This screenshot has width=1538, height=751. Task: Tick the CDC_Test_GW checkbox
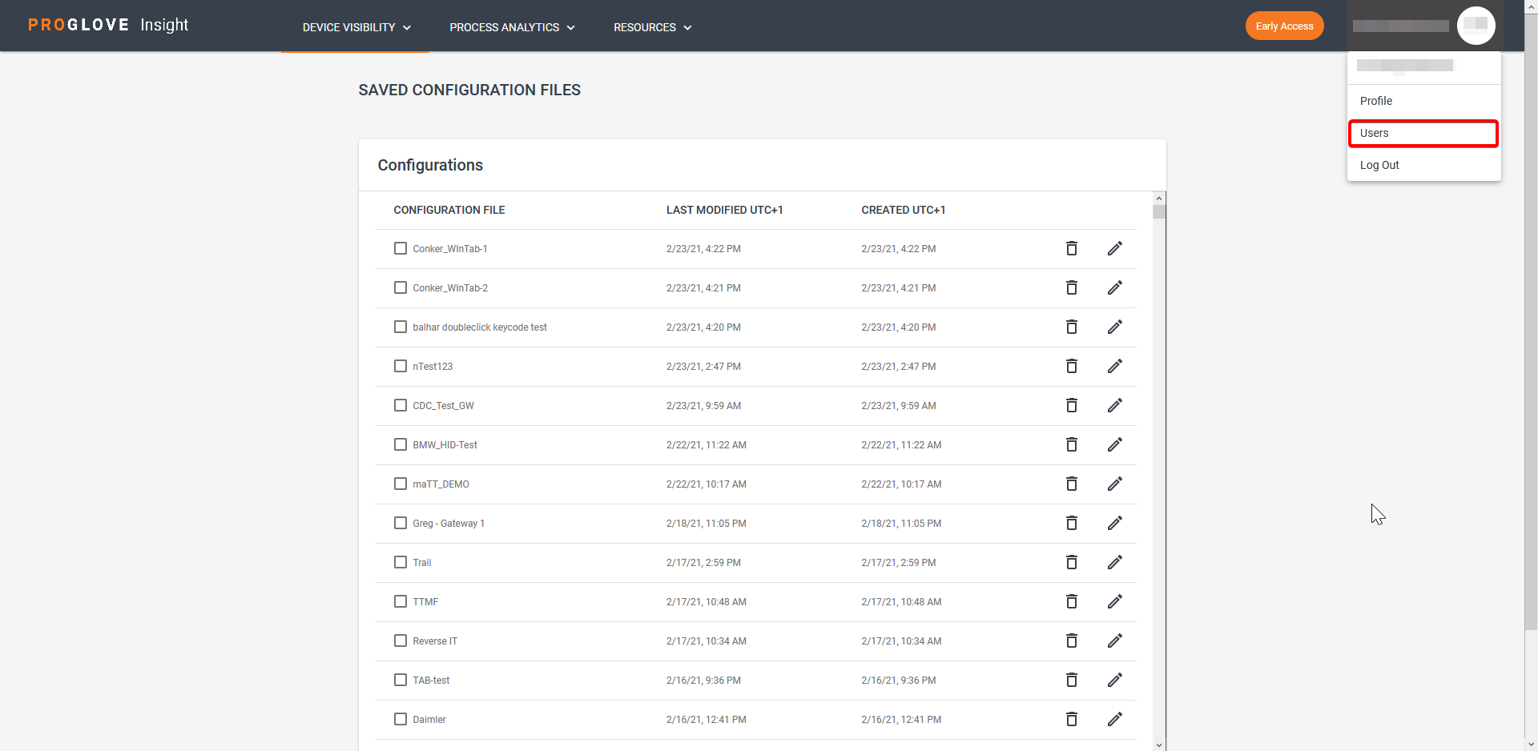pyautogui.click(x=401, y=405)
